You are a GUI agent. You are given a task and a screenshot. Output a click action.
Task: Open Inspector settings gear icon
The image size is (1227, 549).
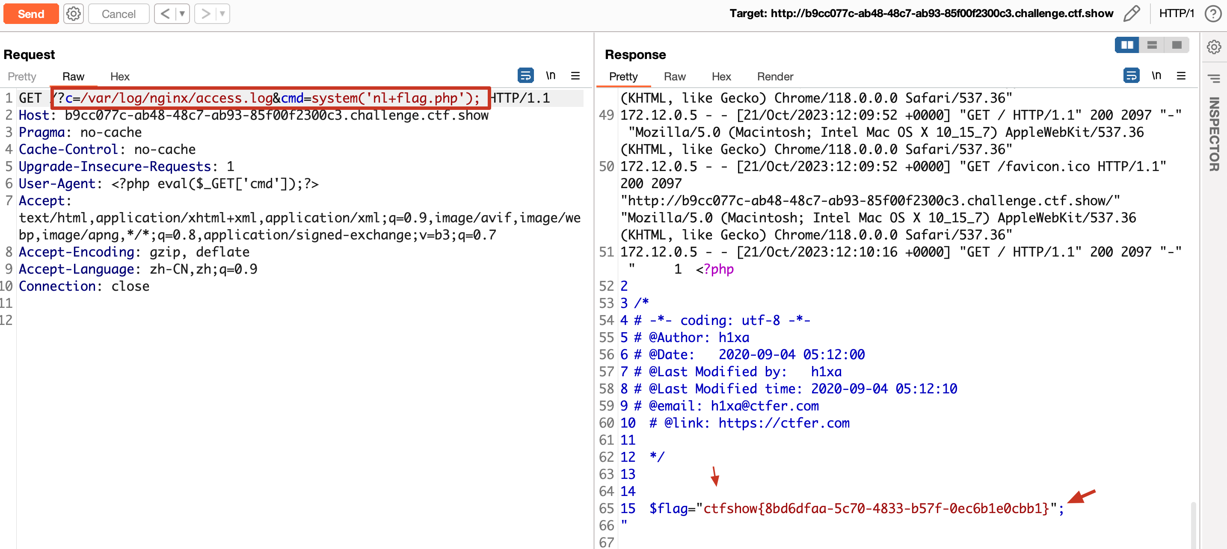pos(1214,47)
